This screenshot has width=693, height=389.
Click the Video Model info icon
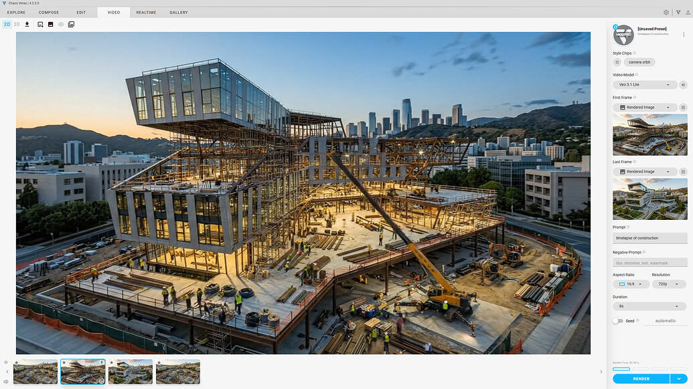637,75
